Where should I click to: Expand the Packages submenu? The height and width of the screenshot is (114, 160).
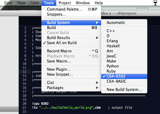pyautogui.click(x=71, y=88)
